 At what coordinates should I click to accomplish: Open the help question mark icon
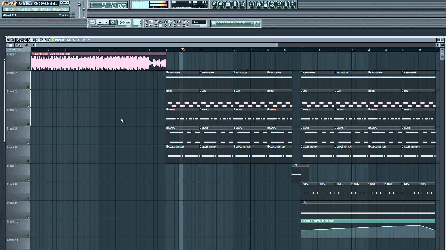click(x=292, y=4)
